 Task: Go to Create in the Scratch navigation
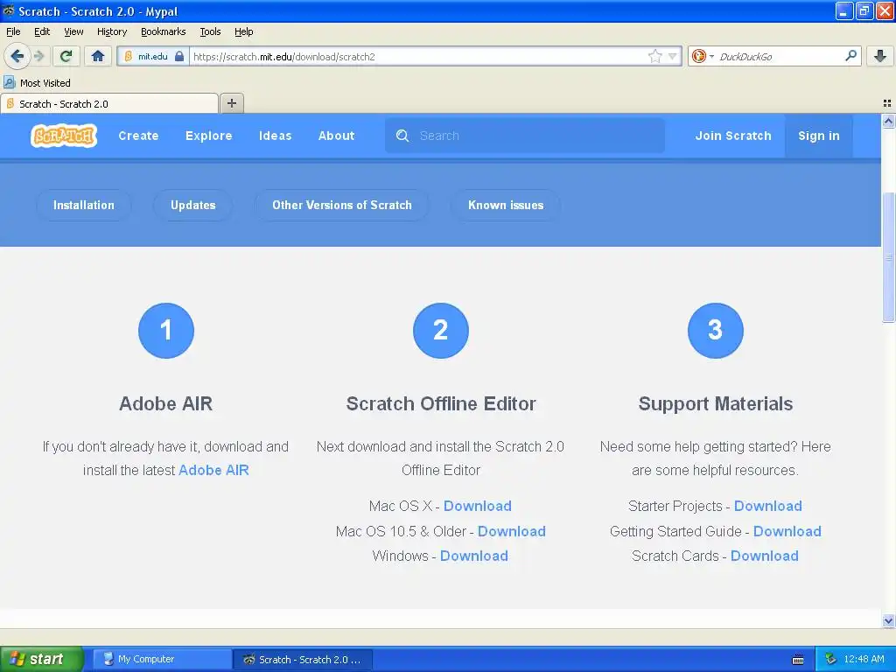[138, 136]
